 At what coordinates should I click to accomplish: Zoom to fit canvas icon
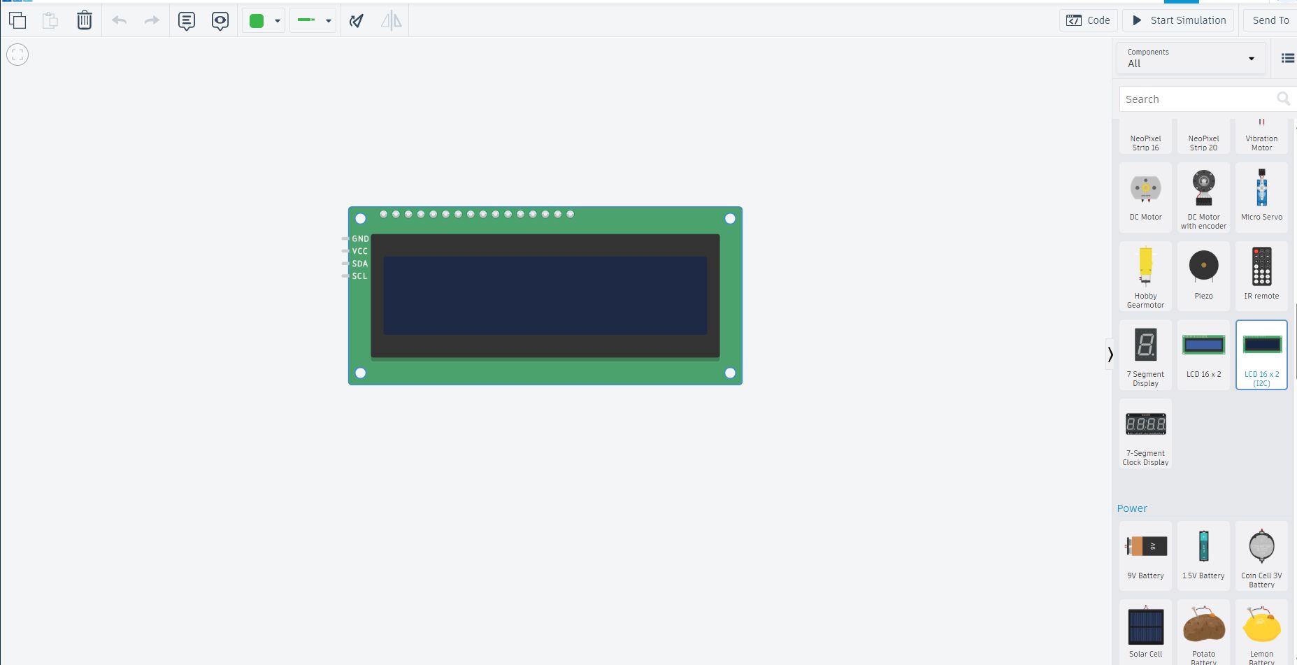coord(17,55)
